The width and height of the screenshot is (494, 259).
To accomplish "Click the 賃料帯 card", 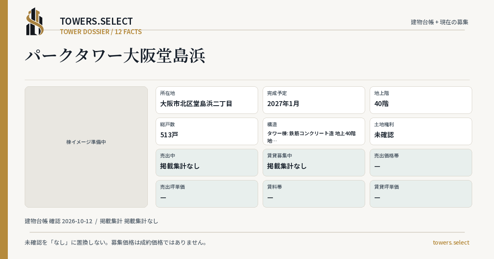I will [314, 194].
